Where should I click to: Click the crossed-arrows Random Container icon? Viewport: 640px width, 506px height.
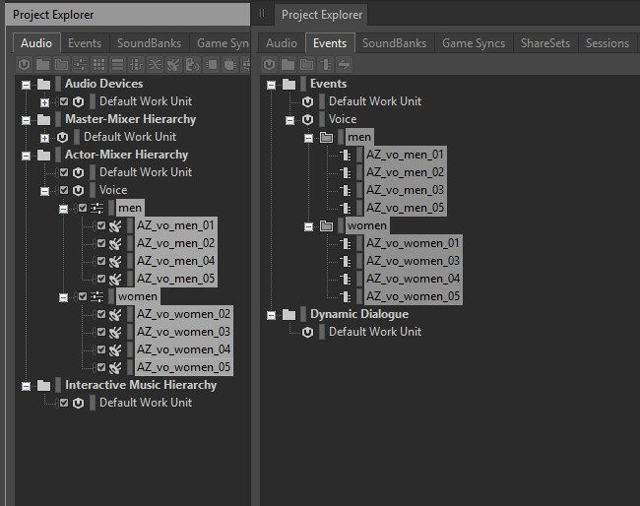pyautogui.click(x=156, y=64)
